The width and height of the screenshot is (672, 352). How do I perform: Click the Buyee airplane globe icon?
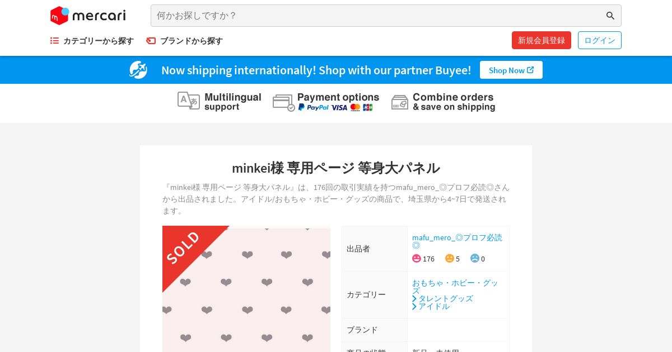tap(138, 70)
